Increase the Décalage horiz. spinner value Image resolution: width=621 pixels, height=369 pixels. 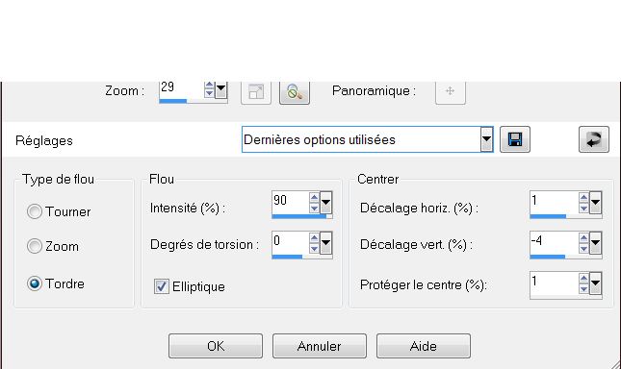[x=583, y=197]
